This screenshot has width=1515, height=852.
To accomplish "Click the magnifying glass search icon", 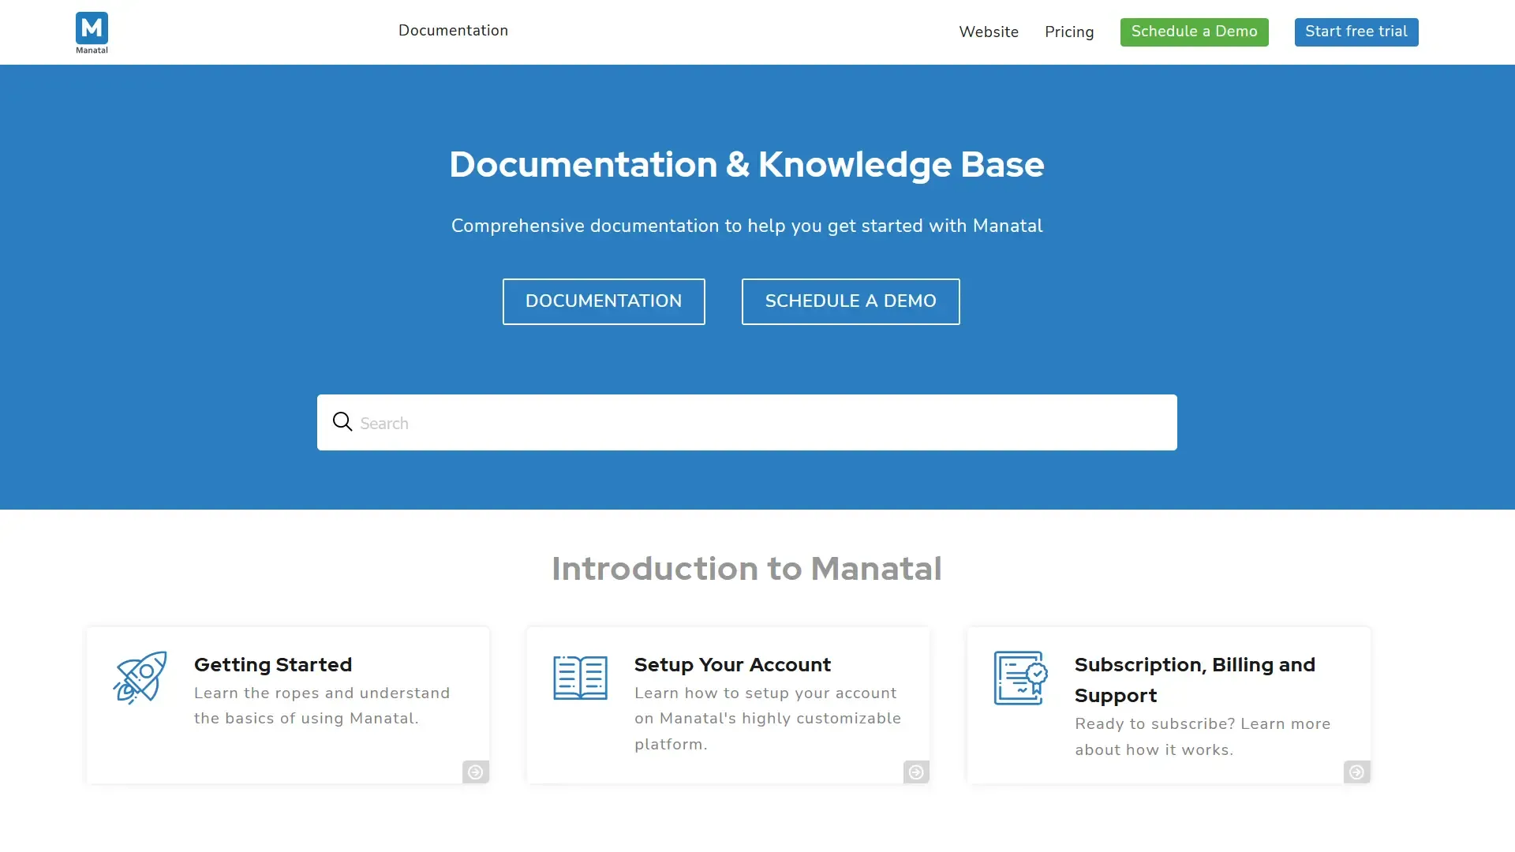I will pyautogui.click(x=342, y=422).
